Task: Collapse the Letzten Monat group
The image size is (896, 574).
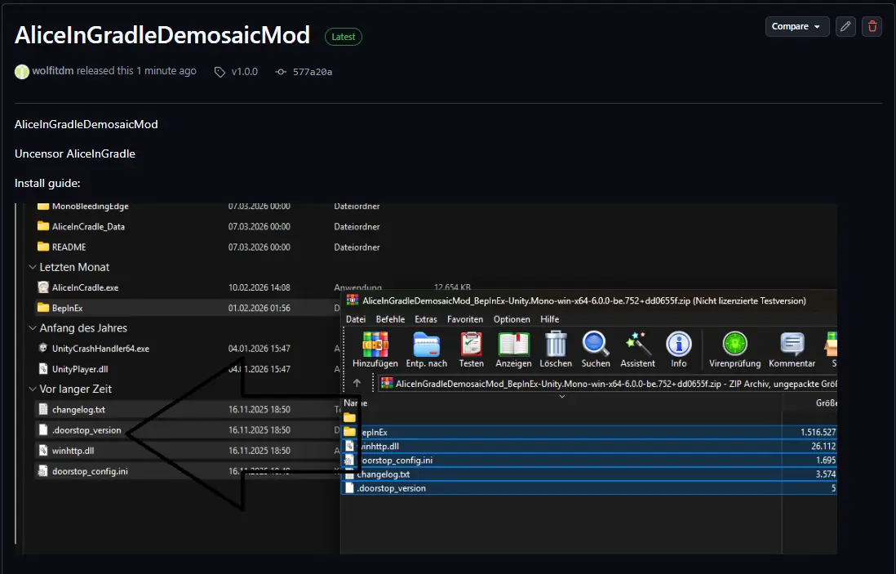Action: pyautogui.click(x=33, y=267)
